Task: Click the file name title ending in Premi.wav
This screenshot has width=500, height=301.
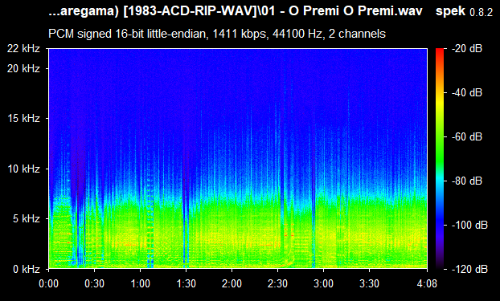Action: [236, 11]
